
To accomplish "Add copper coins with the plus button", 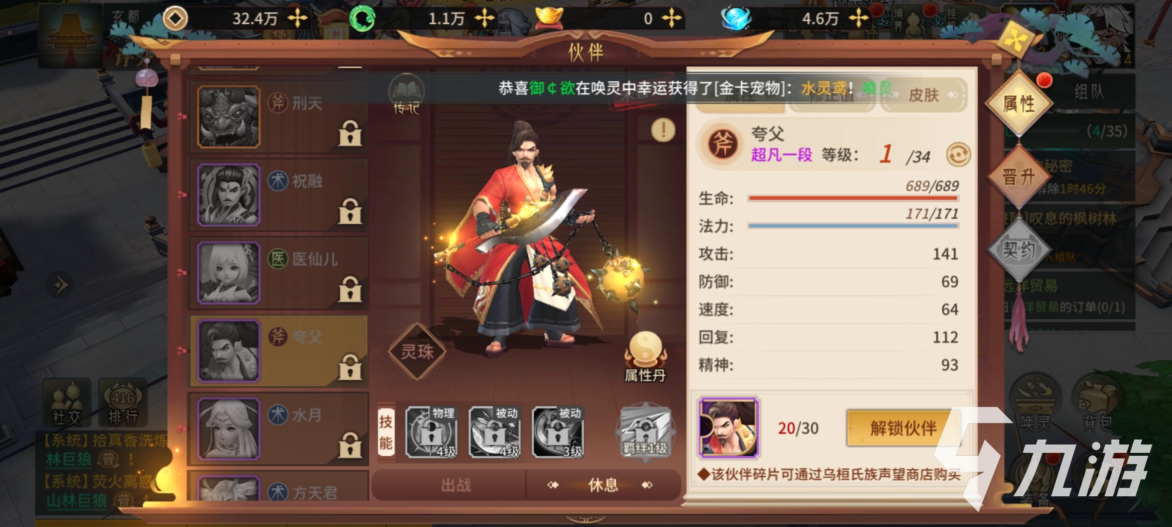I will click(x=297, y=19).
